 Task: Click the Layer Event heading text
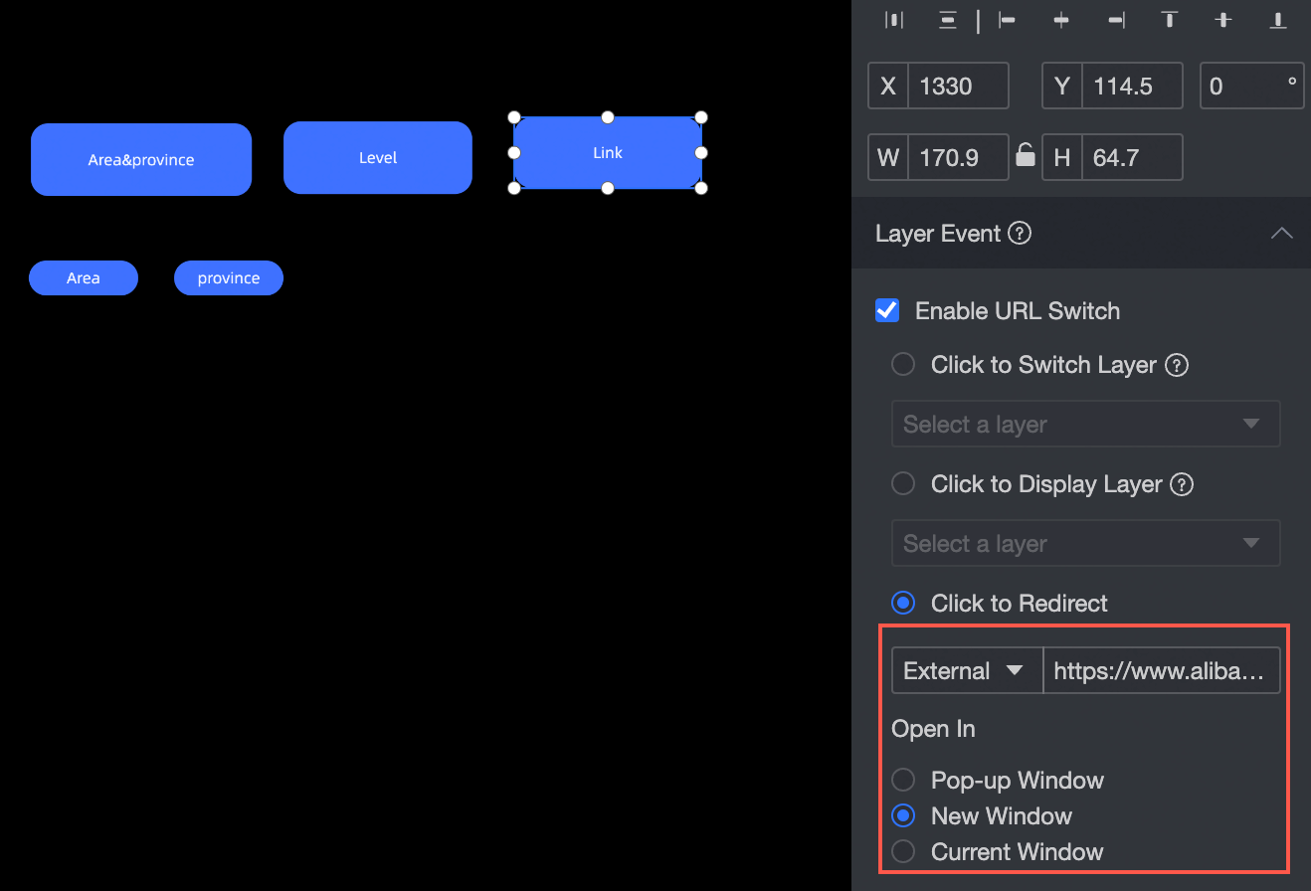coord(938,233)
